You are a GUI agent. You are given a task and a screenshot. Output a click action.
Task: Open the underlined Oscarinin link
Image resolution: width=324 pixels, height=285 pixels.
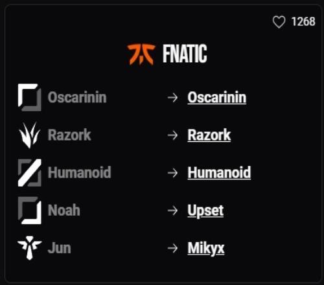point(217,98)
